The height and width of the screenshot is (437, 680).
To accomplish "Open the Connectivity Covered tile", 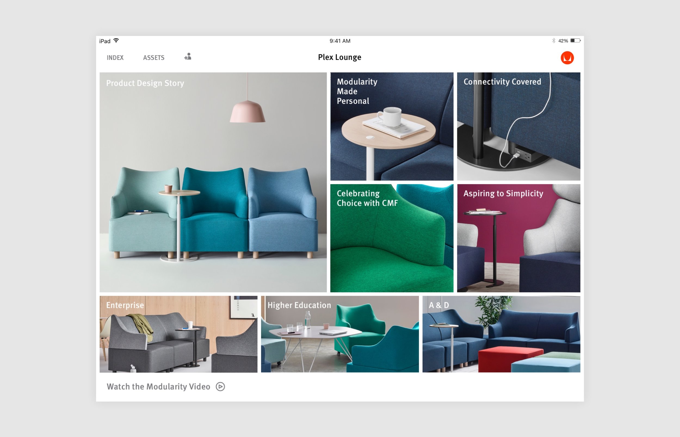I will click(x=519, y=126).
